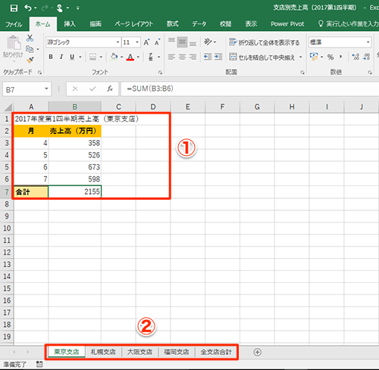The width and height of the screenshot is (379, 370).
Task: Open the font size 11 dropdown
Action: [x=137, y=42]
